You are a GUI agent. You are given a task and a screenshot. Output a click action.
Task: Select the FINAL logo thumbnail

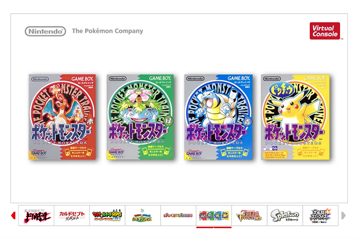36,215
